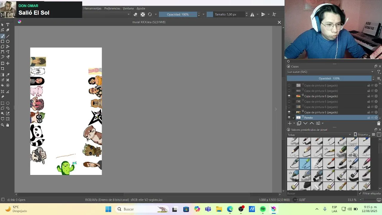Select the Crop tool
This screenshot has height=215, width=382.
pyautogui.click(x=3, y=69)
